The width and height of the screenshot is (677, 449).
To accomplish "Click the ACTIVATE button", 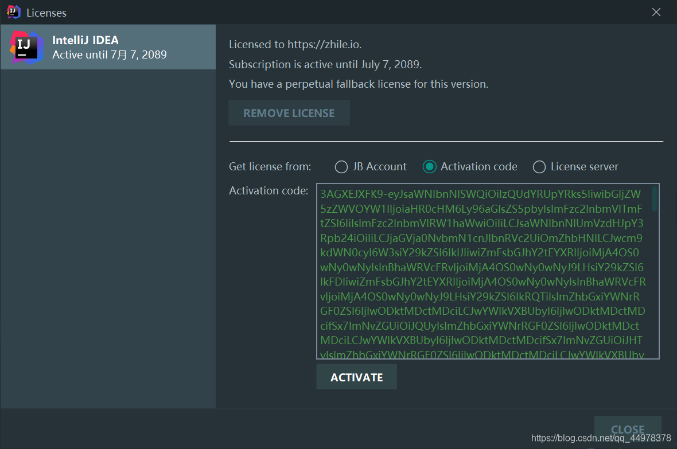I will pos(357,377).
